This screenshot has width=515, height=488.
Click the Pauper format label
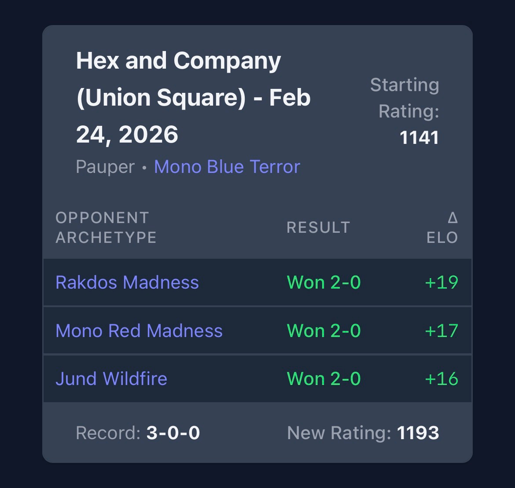[x=105, y=167]
